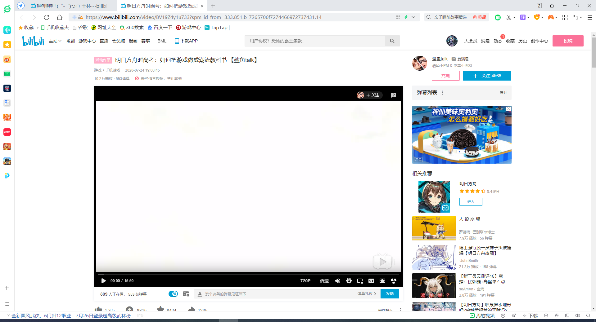Image resolution: width=596 pixels, height=322 pixels.
Task: Open the extensions grid icon
Action: [565, 17]
